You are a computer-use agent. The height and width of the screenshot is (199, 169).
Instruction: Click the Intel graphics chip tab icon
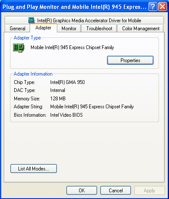point(31,20)
